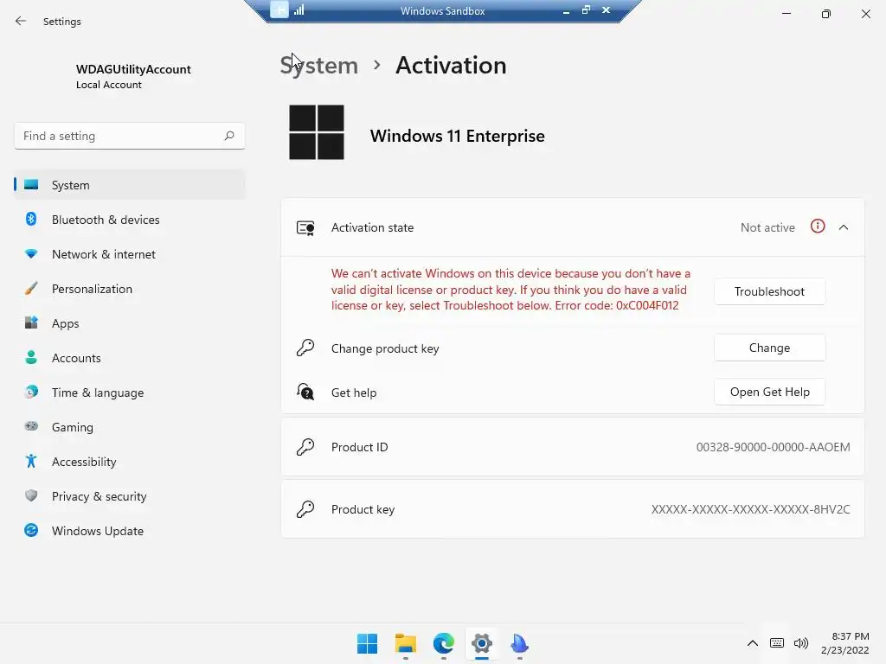Open the Windows Start menu on taskbar
886x664 pixels.
pos(367,643)
